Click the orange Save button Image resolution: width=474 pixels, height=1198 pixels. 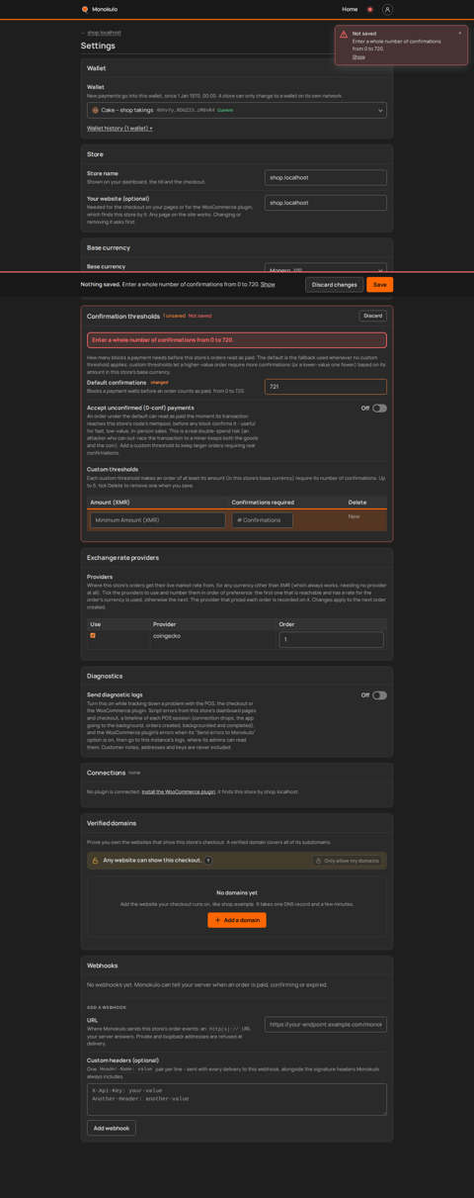coord(379,284)
